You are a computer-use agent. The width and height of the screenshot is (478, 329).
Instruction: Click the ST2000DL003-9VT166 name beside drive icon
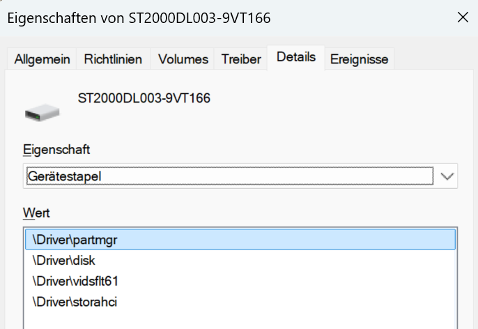point(144,98)
